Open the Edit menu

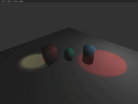tap(9, 1)
